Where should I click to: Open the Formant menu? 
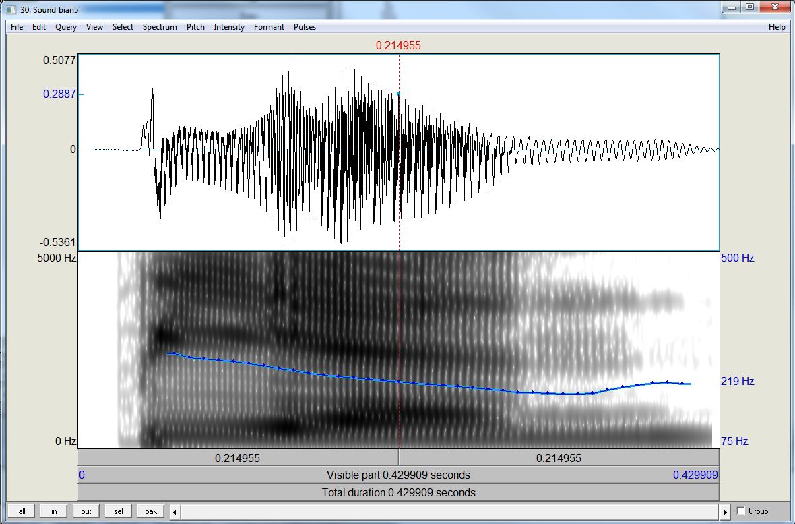(x=269, y=27)
